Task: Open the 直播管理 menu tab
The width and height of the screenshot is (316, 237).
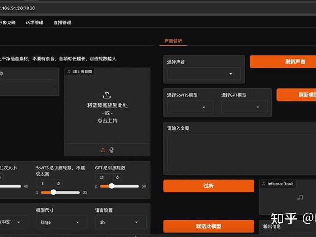Action: click(x=62, y=23)
